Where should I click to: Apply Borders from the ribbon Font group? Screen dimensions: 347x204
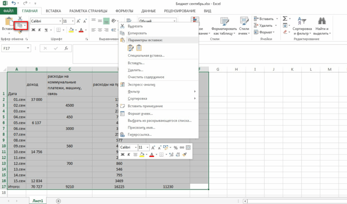(58, 30)
